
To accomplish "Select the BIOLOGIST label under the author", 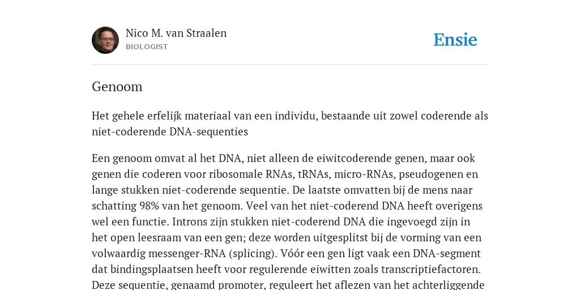I will point(147,47).
